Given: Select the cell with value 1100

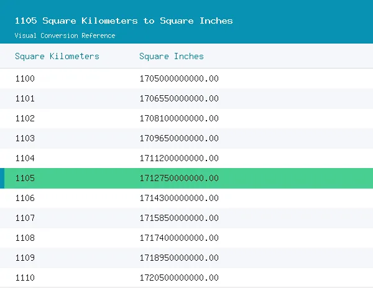Looking at the screenshot, I should click(x=25, y=78).
